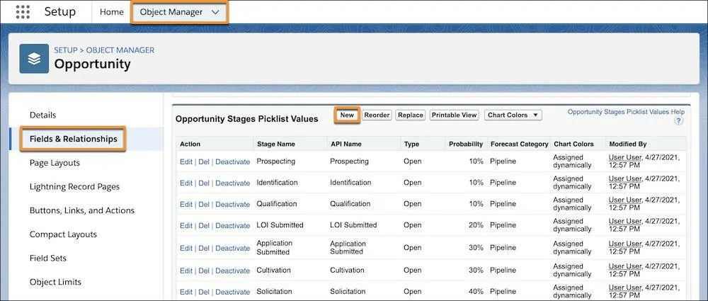Switch to the Home tab
Screen dimensions: 708x301
coord(112,12)
